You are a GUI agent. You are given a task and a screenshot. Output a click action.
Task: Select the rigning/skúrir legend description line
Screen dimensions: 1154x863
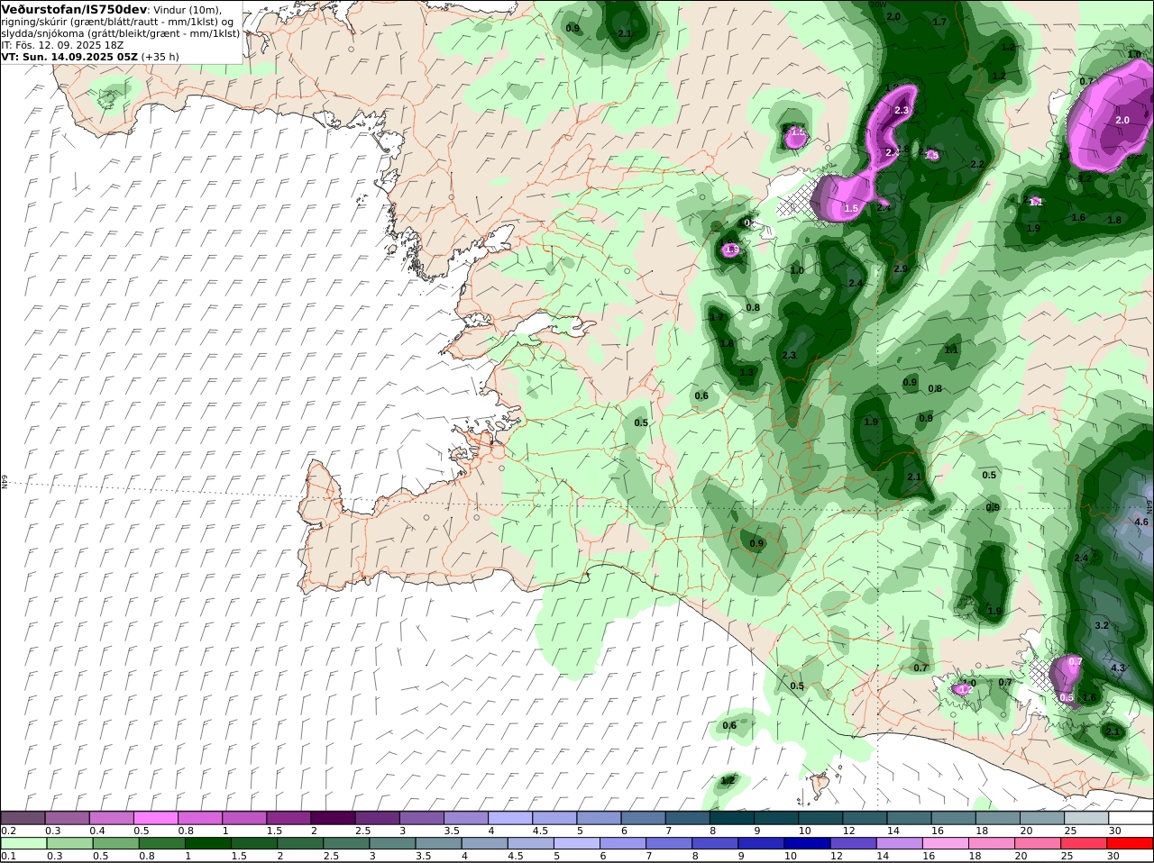(116, 21)
